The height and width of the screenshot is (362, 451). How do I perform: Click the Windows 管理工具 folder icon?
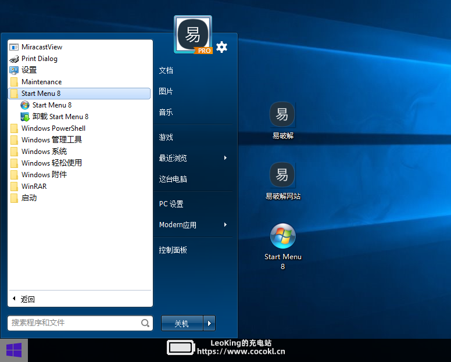point(14,140)
